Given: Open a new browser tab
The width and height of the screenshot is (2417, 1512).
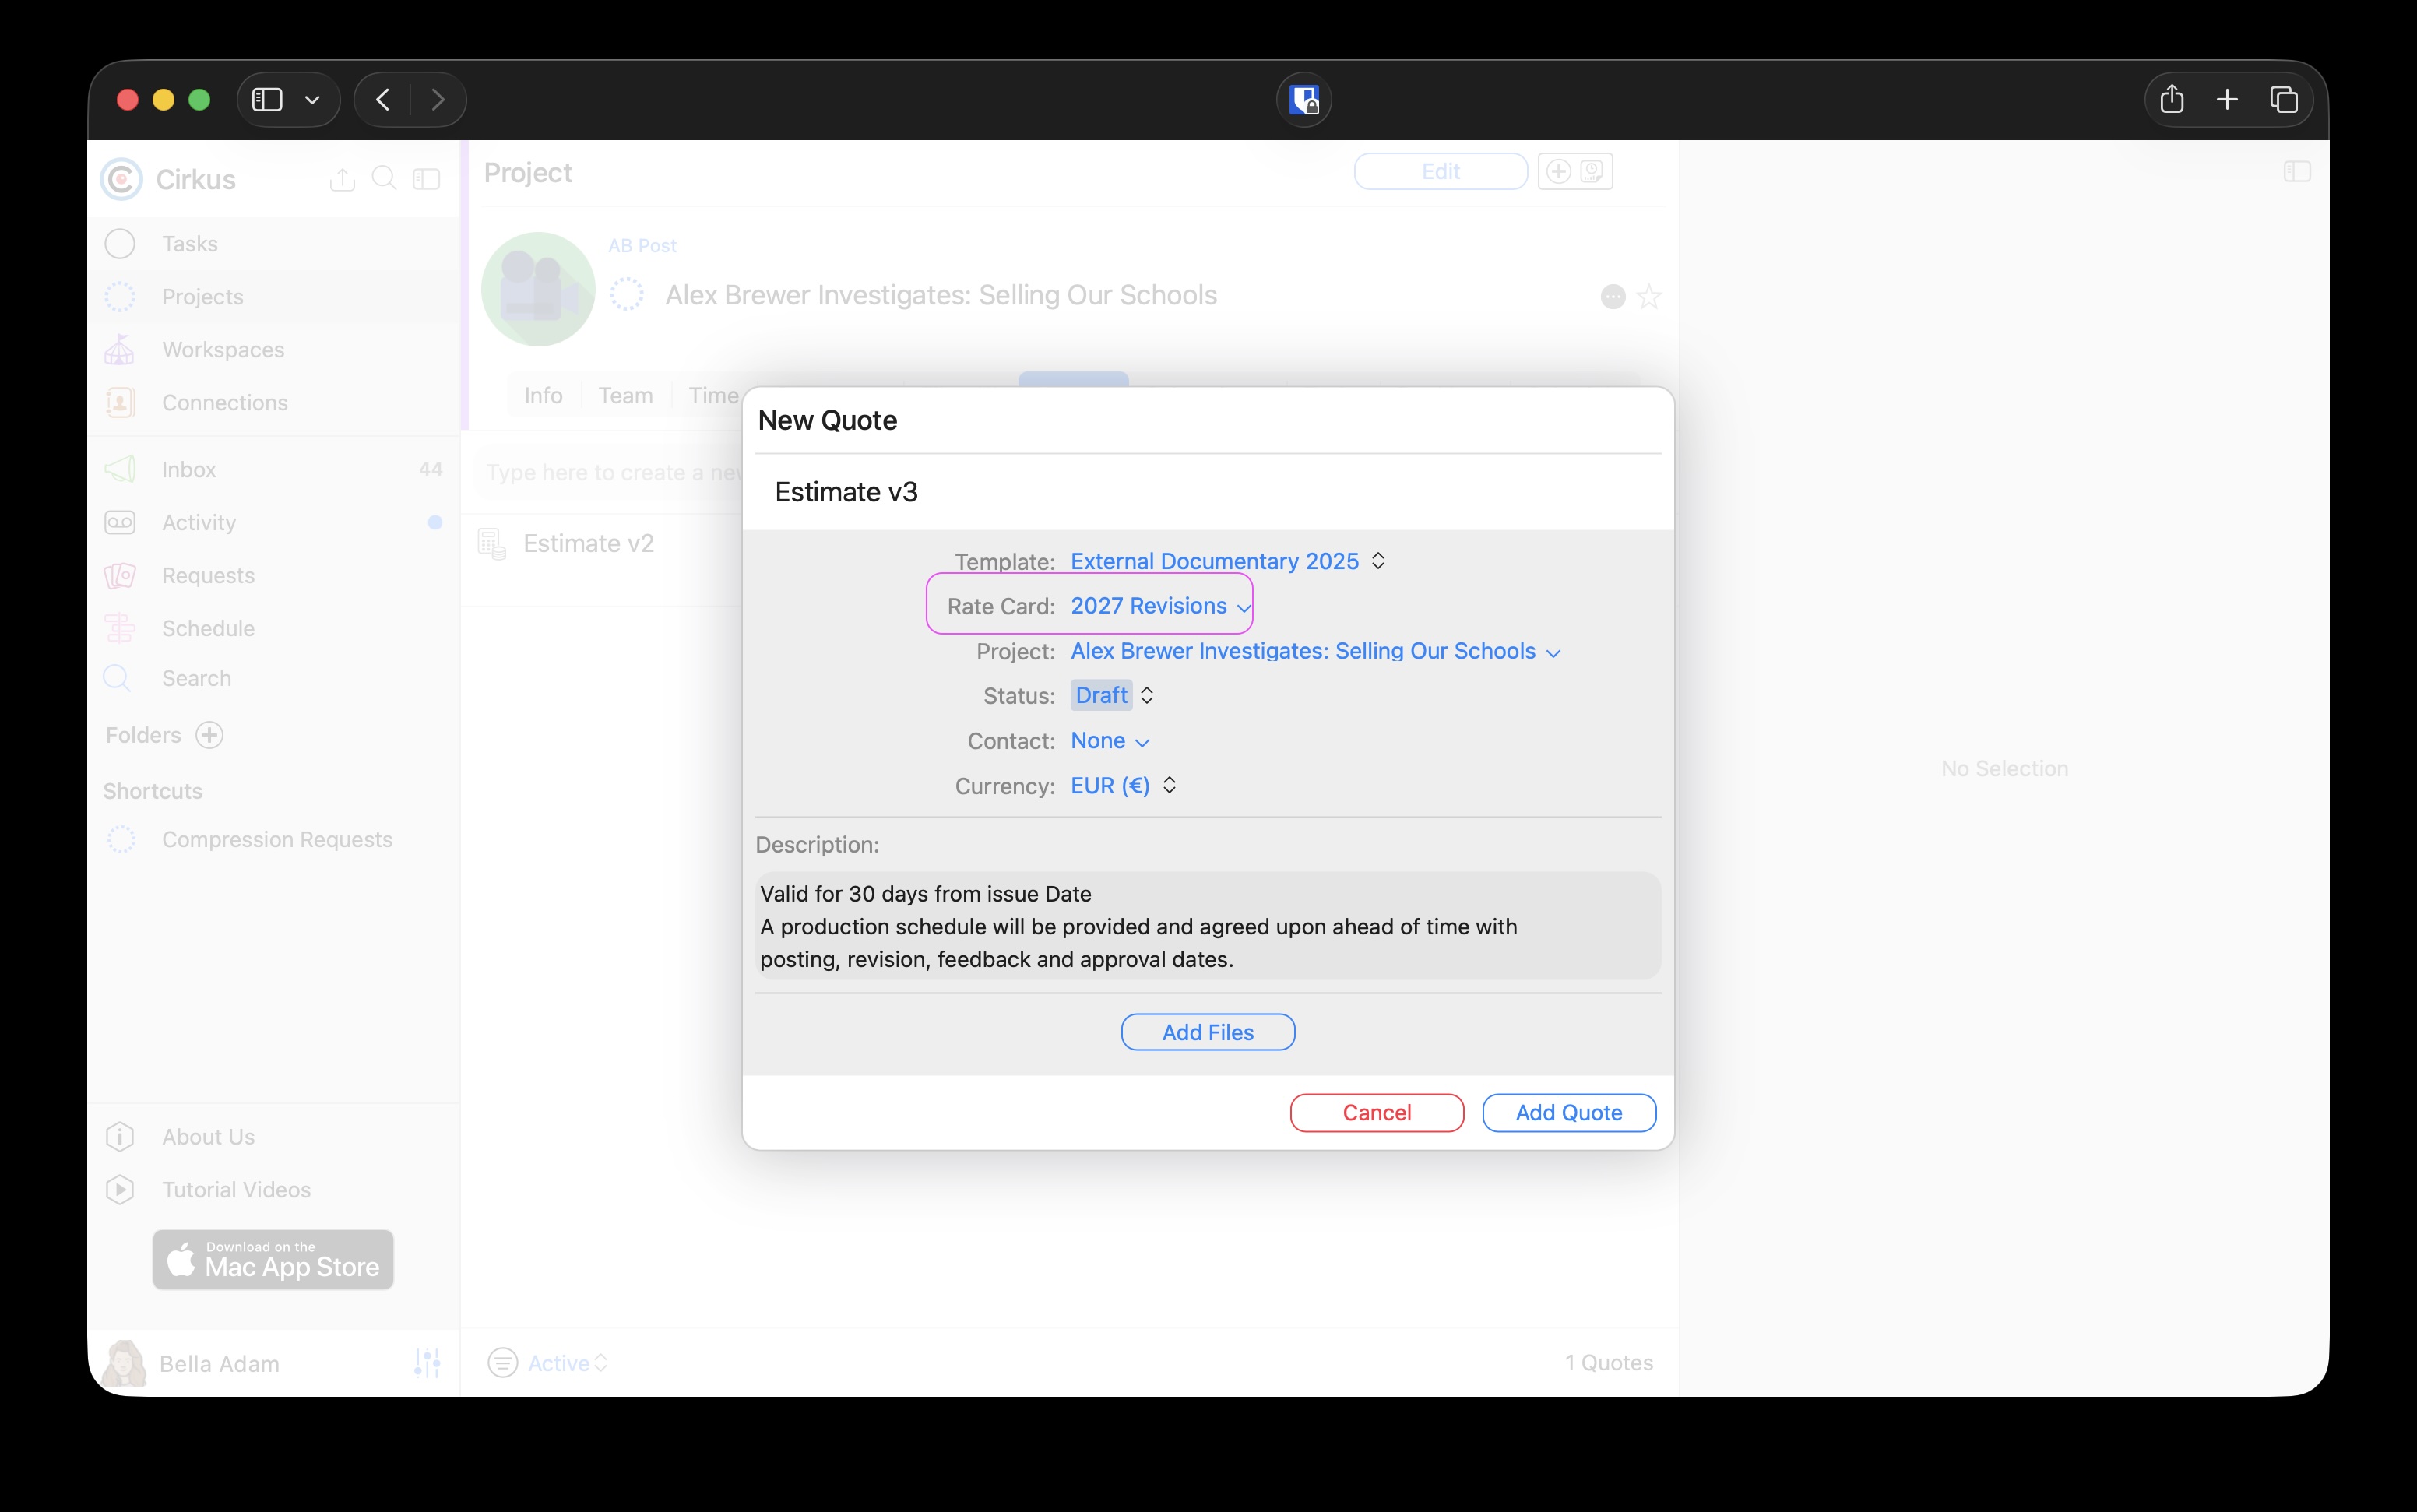Looking at the screenshot, I should point(2227,99).
